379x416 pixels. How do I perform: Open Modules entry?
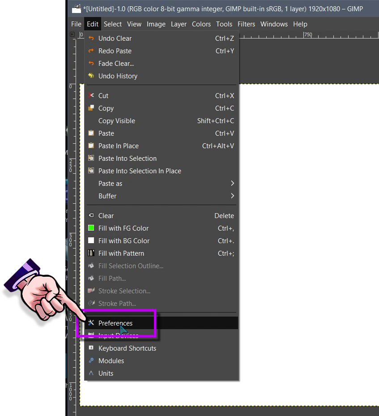162,360
